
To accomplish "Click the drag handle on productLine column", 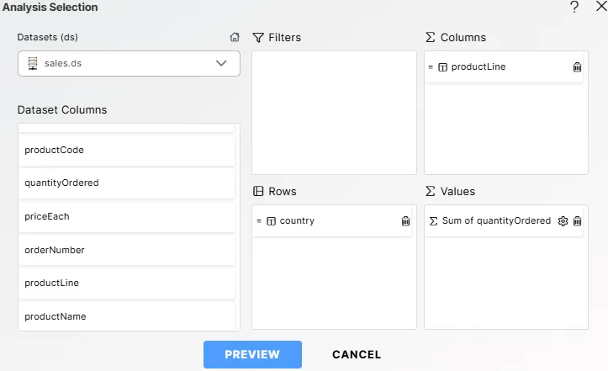I will [x=431, y=67].
